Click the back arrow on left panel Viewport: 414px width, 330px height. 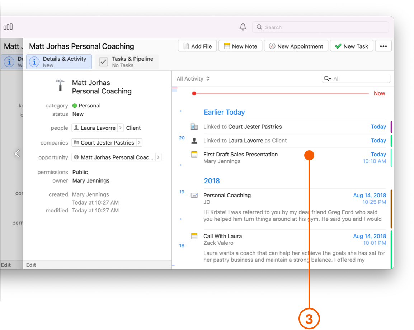[17, 153]
